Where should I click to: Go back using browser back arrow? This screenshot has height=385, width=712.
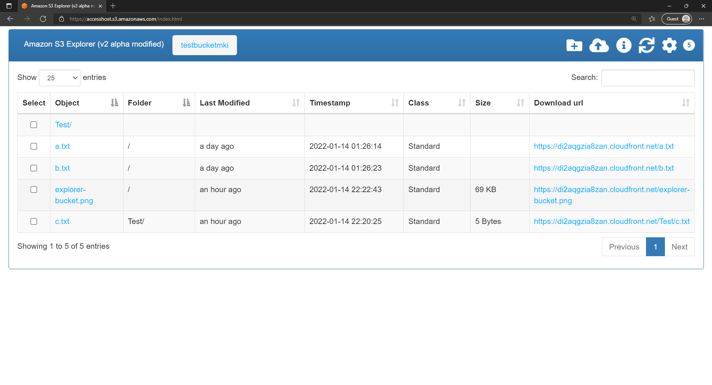tap(10, 19)
